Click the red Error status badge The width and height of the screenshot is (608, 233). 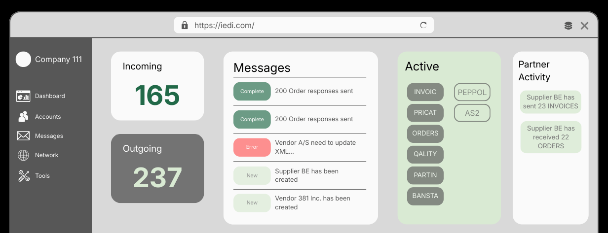coord(252,147)
